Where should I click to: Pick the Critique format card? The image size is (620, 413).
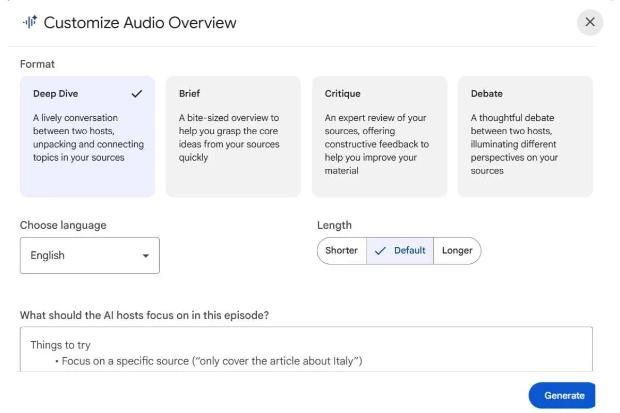(x=379, y=137)
